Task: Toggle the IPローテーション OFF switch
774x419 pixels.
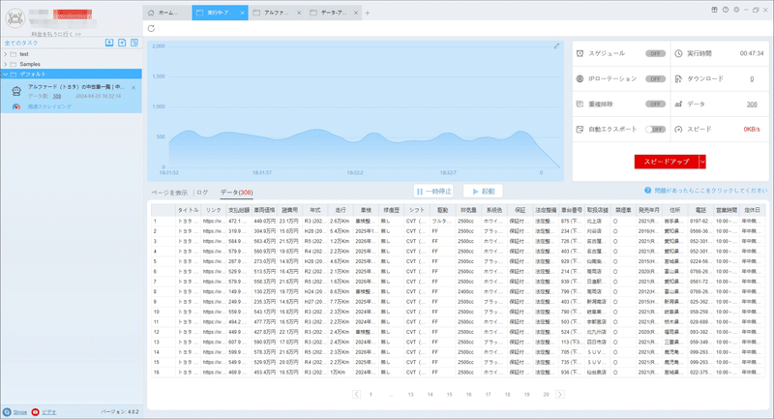Action: tap(656, 79)
